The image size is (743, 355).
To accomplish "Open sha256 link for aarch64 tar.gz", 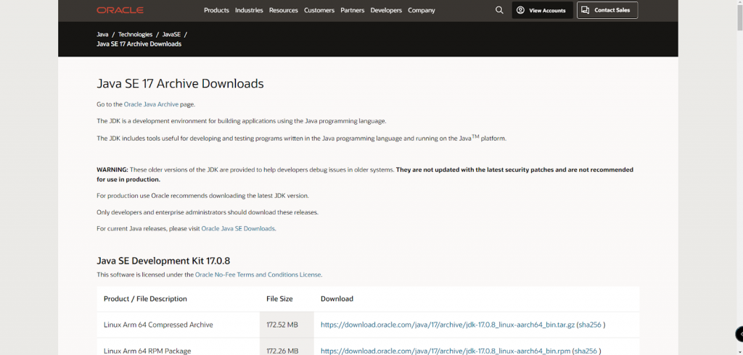I will 590,325.
